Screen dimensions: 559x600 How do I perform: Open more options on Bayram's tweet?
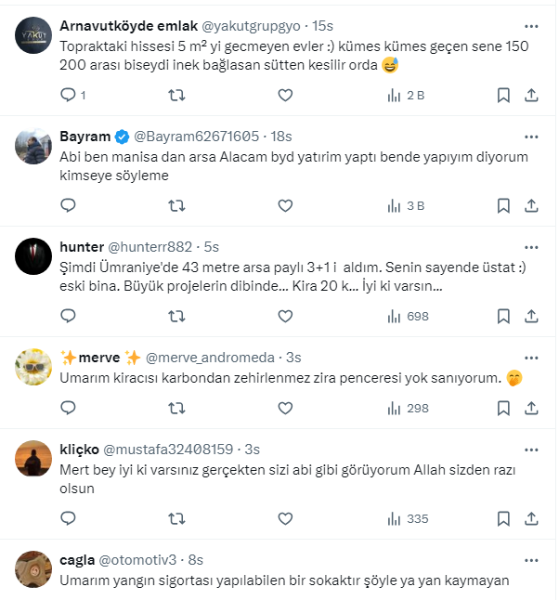tap(530, 137)
